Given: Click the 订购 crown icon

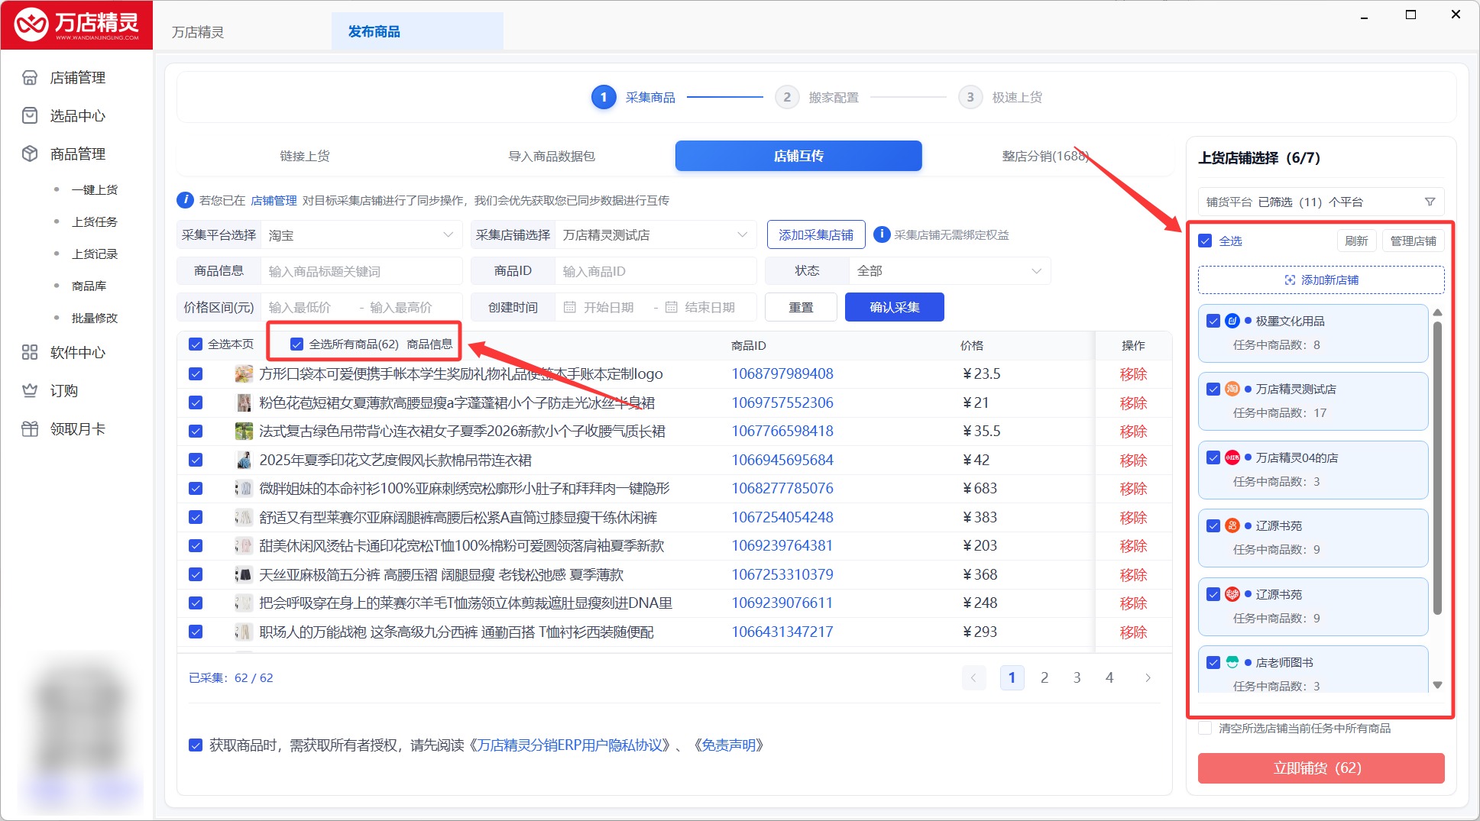Looking at the screenshot, I should point(30,390).
